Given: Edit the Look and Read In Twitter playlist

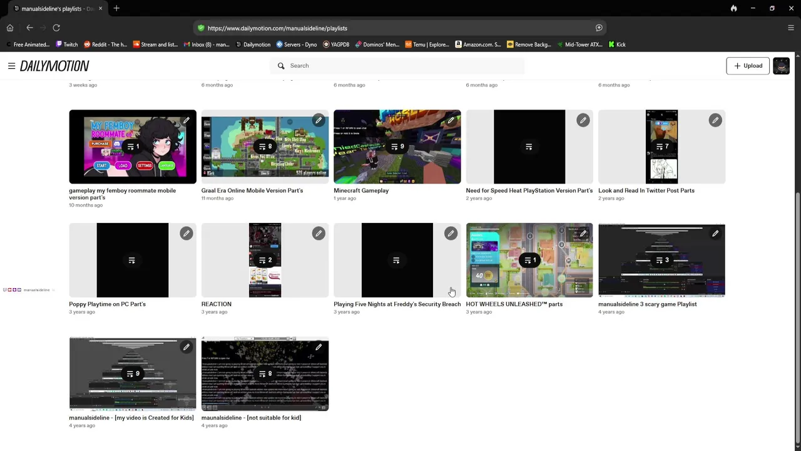Looking at the screenshot, I should (x=715, y=120).
